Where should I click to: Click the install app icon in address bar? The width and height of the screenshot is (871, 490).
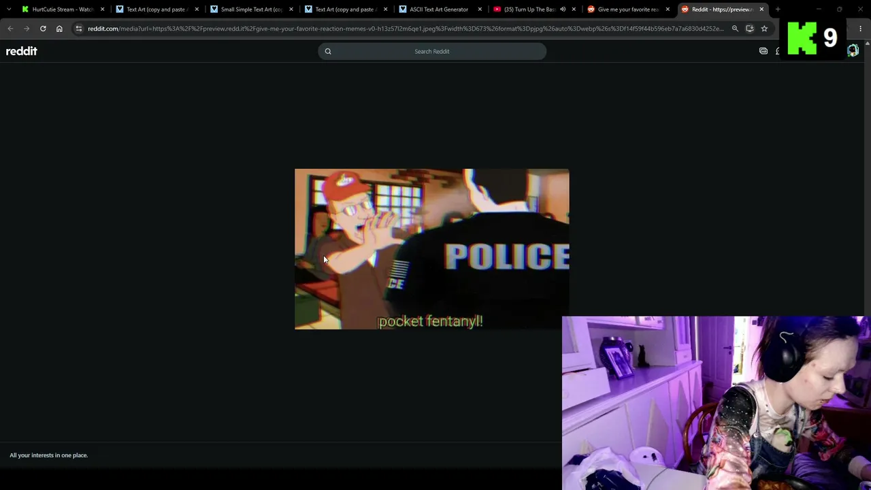click(750, 29)
